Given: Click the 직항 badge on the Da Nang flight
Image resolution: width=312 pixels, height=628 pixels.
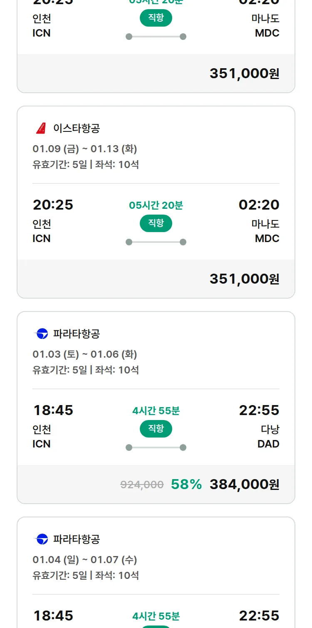Looking at the screenshot, I should click(x=156, y=429).
